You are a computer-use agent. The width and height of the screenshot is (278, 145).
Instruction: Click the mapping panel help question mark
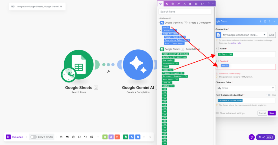point(209,4)
